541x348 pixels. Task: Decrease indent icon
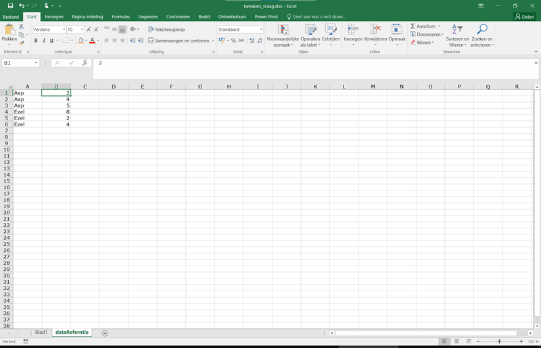(x=133, y=41)
